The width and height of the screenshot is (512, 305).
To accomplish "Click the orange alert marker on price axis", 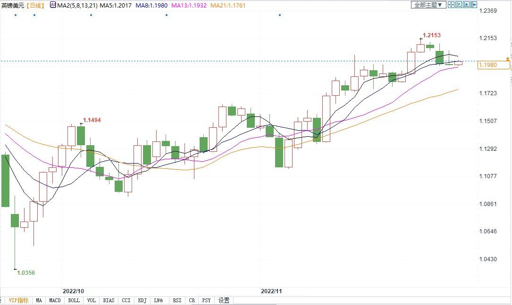I will tap(508, 59).
